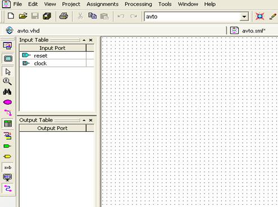278x207 pixels.
Task: Click the Paste clipboard icon
Action: click(x=104, y=16)
